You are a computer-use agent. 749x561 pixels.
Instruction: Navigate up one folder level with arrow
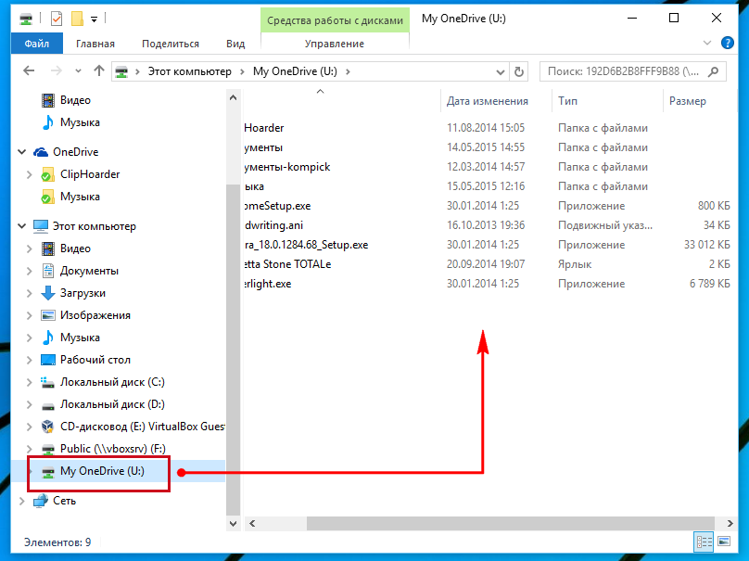pos(99,71)
